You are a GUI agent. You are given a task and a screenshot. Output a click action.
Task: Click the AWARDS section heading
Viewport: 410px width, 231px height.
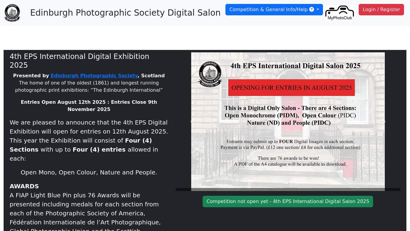tap(24, 186)
